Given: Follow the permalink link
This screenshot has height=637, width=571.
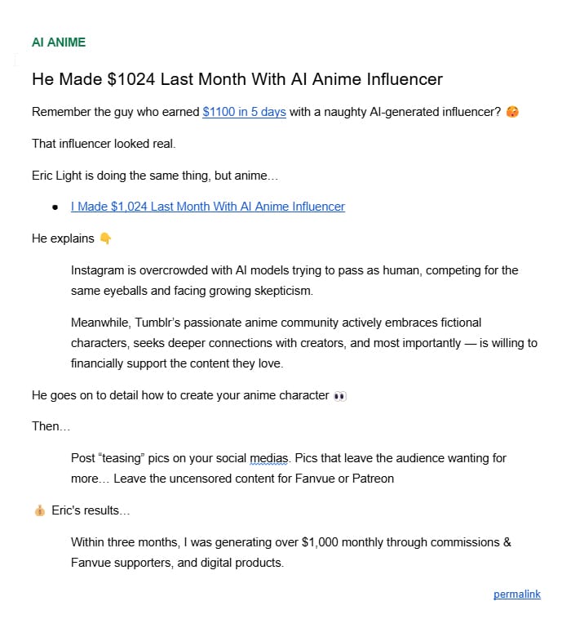Looking at the screenshot, I should pos(516,595).
